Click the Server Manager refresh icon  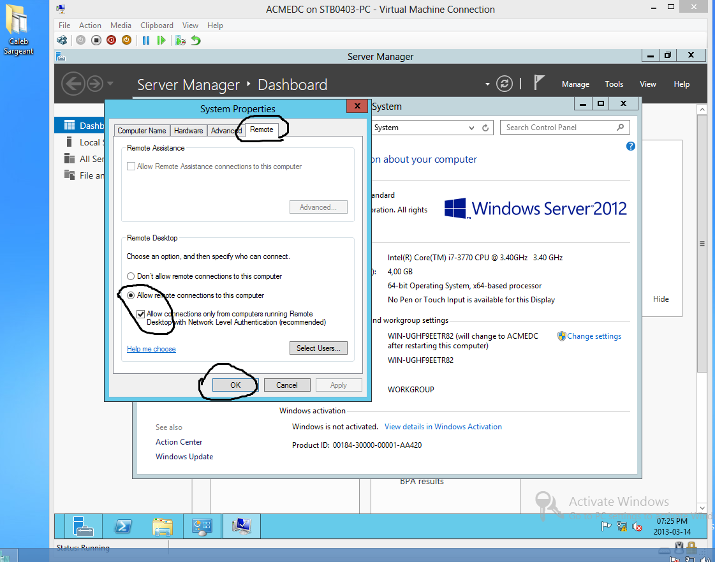click(x=505, y=84)
